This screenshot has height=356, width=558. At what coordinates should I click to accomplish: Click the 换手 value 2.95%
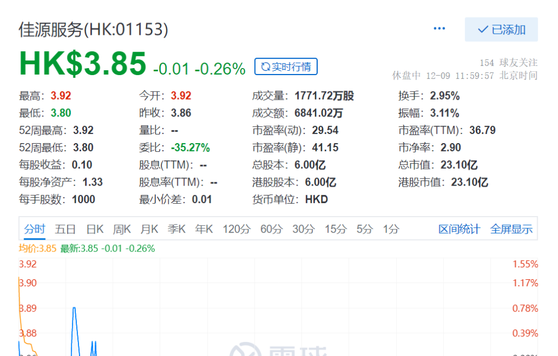tap(445, 96)
